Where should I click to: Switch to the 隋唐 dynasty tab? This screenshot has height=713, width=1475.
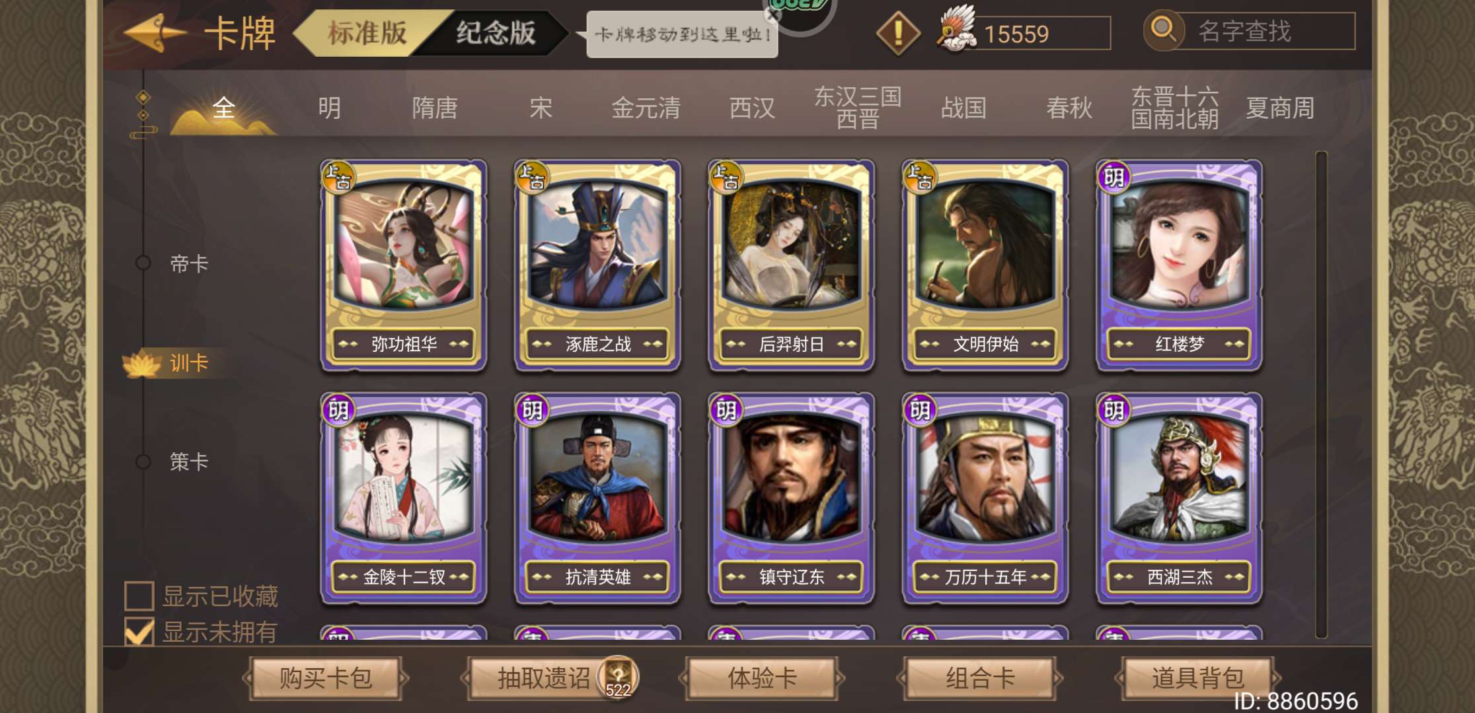point(434,108)
